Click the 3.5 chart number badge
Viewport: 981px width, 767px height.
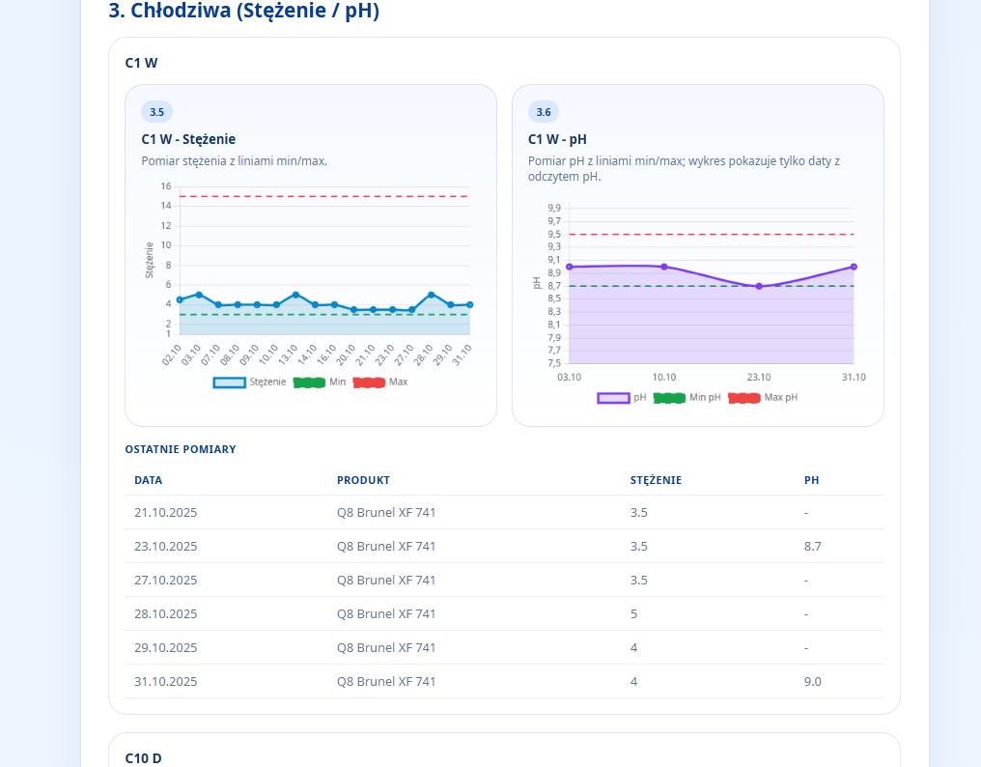click(156, 112)
